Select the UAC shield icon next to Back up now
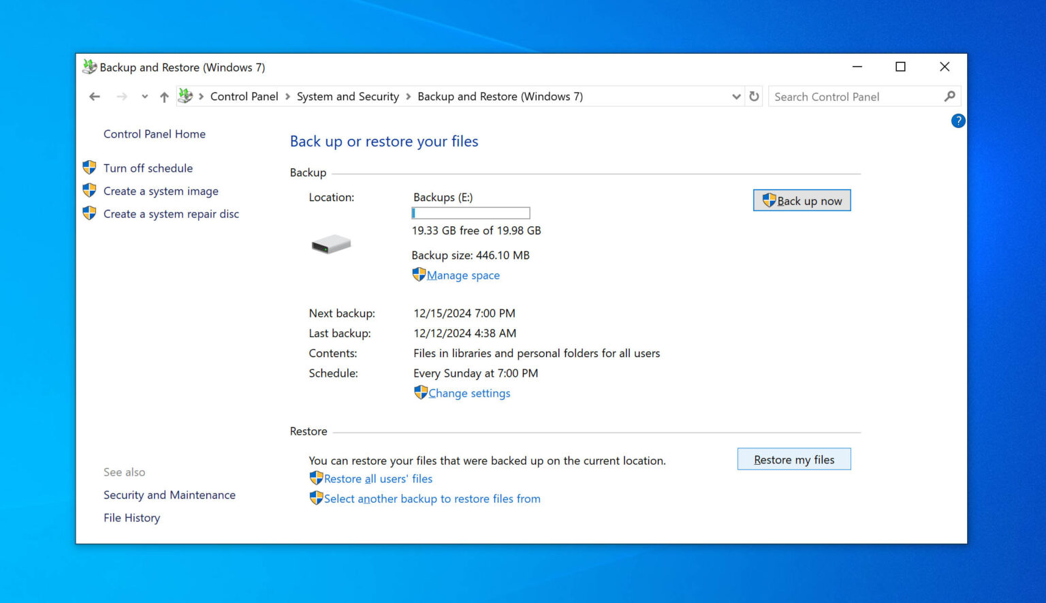Image resolution: width=1046 pixels, height=603 pixels. [770, 200]
